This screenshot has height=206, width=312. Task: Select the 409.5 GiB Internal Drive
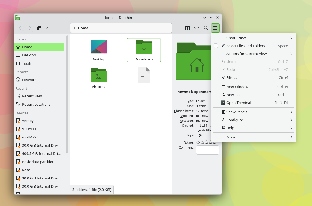(x=39, y=153)
